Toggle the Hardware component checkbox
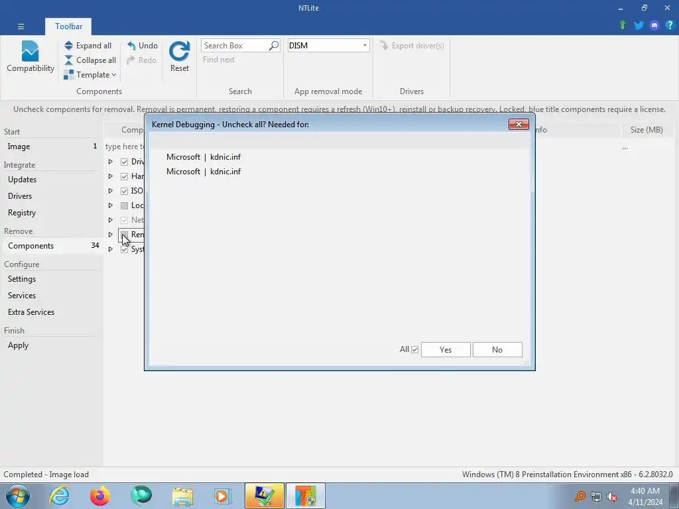This screenshot has height=509, width=679. pyautogui.click(x=124, y=176)
